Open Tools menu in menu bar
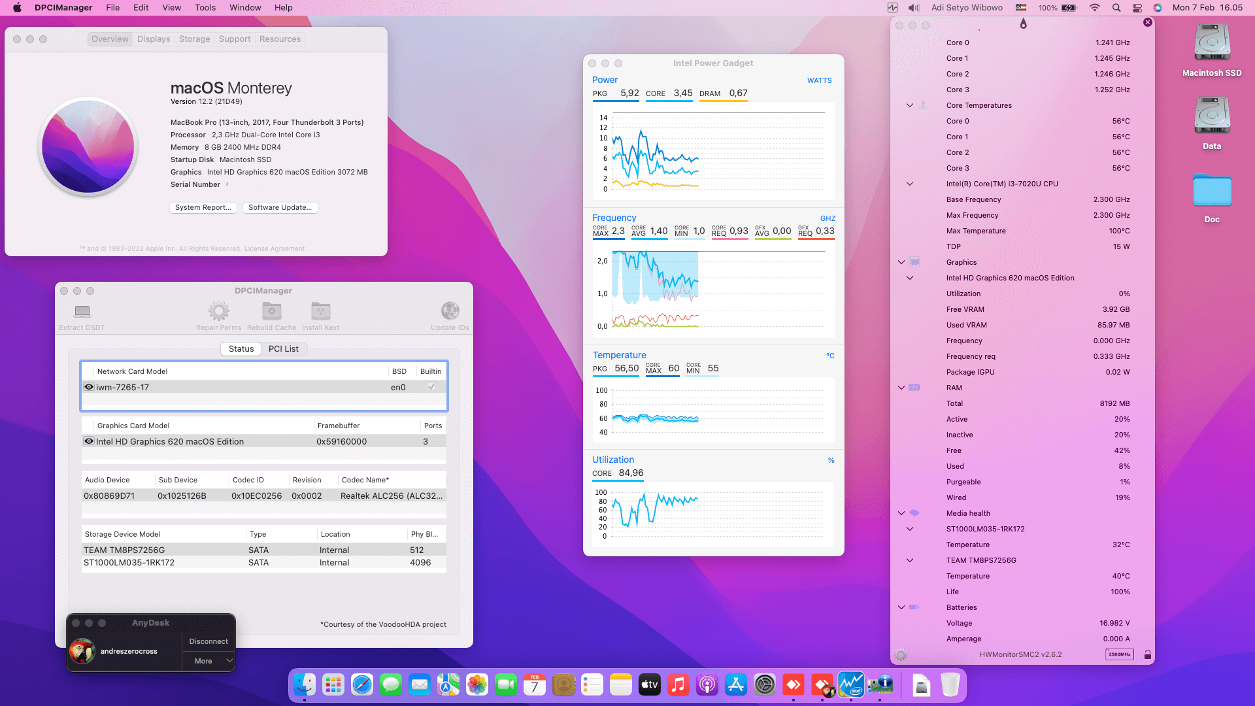Image resolution: width=1255 pixels, height=706 pixels. (205, 8)
